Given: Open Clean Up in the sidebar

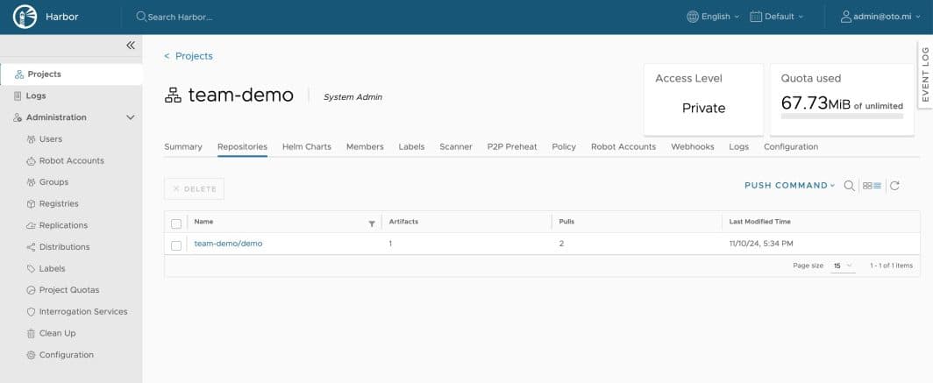Looking at the screenshot, I should (x=57, y=333).
